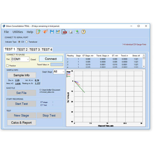The image size is (154, 154).
Task: Click the data table scroll up arrow
Action: click(144, 55)
